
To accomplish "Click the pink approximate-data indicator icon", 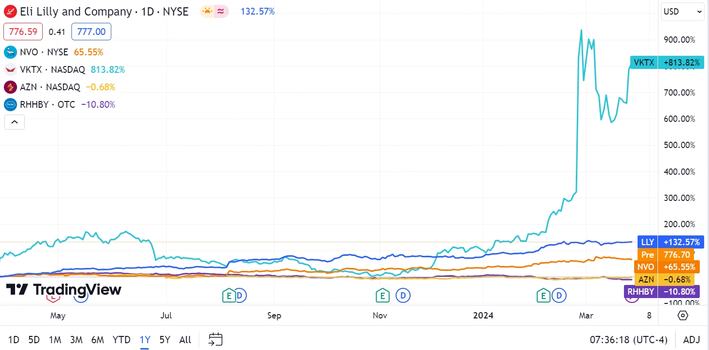I will click(221, 12).
